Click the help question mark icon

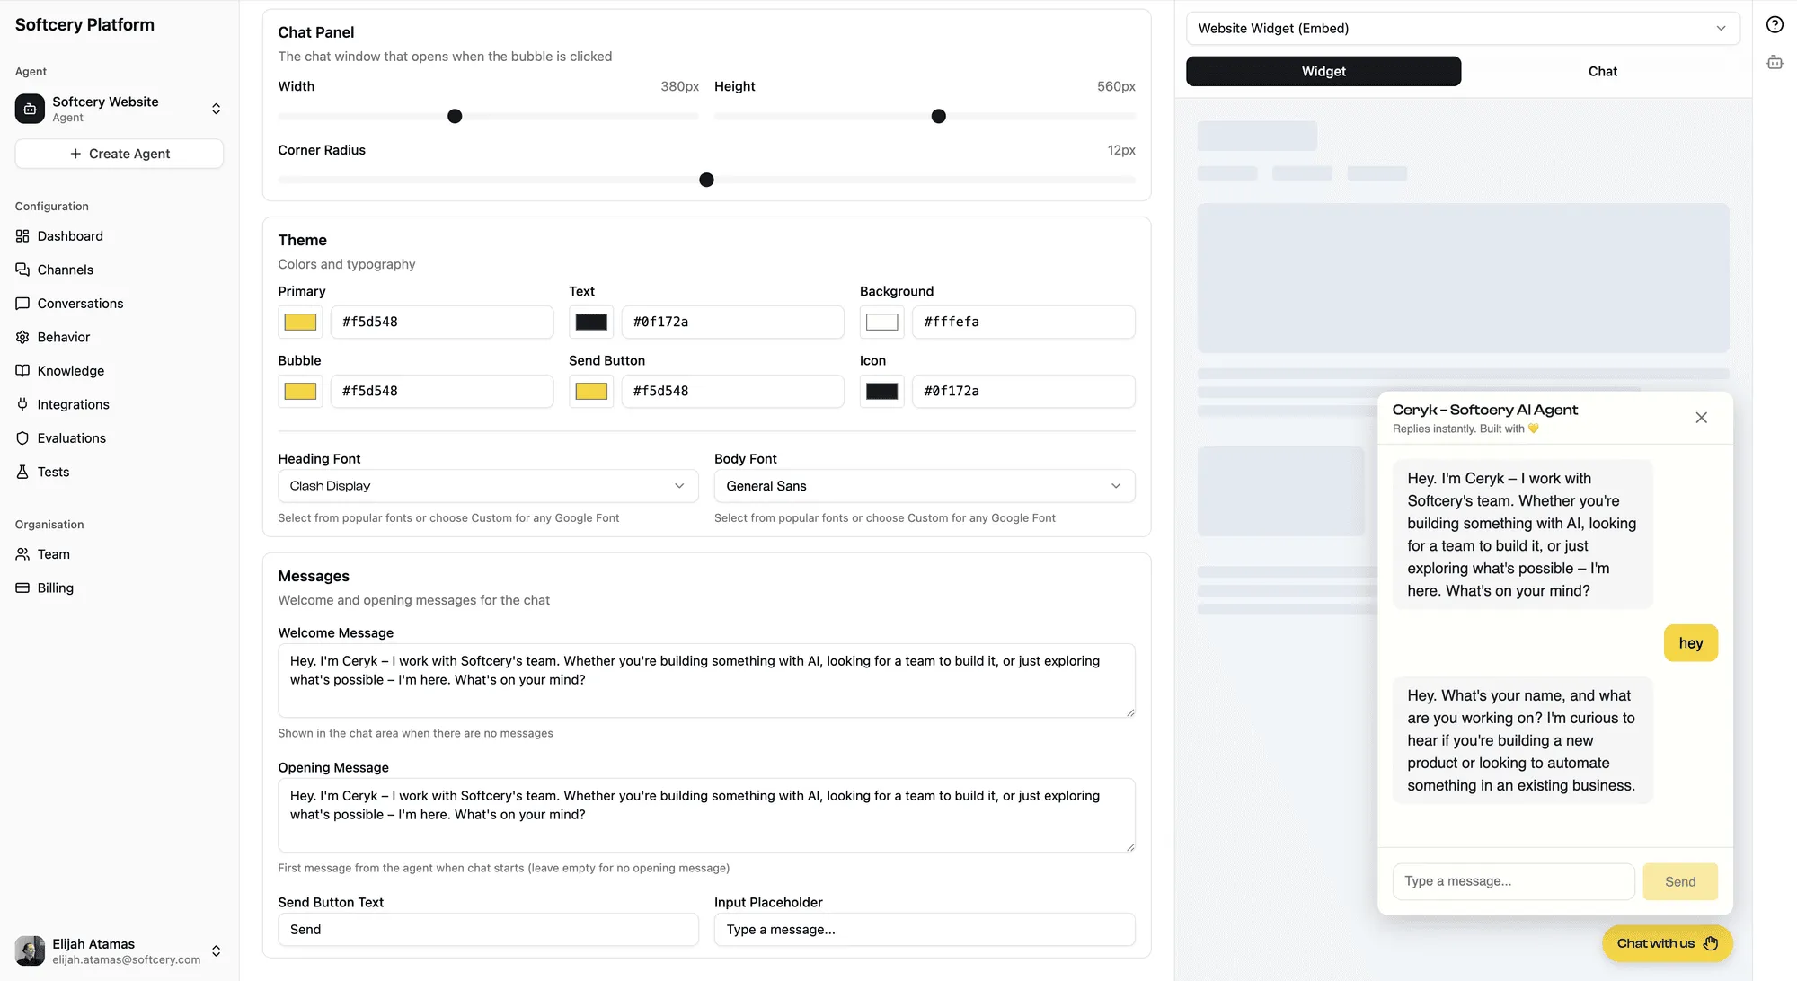tap(1775, 25)
